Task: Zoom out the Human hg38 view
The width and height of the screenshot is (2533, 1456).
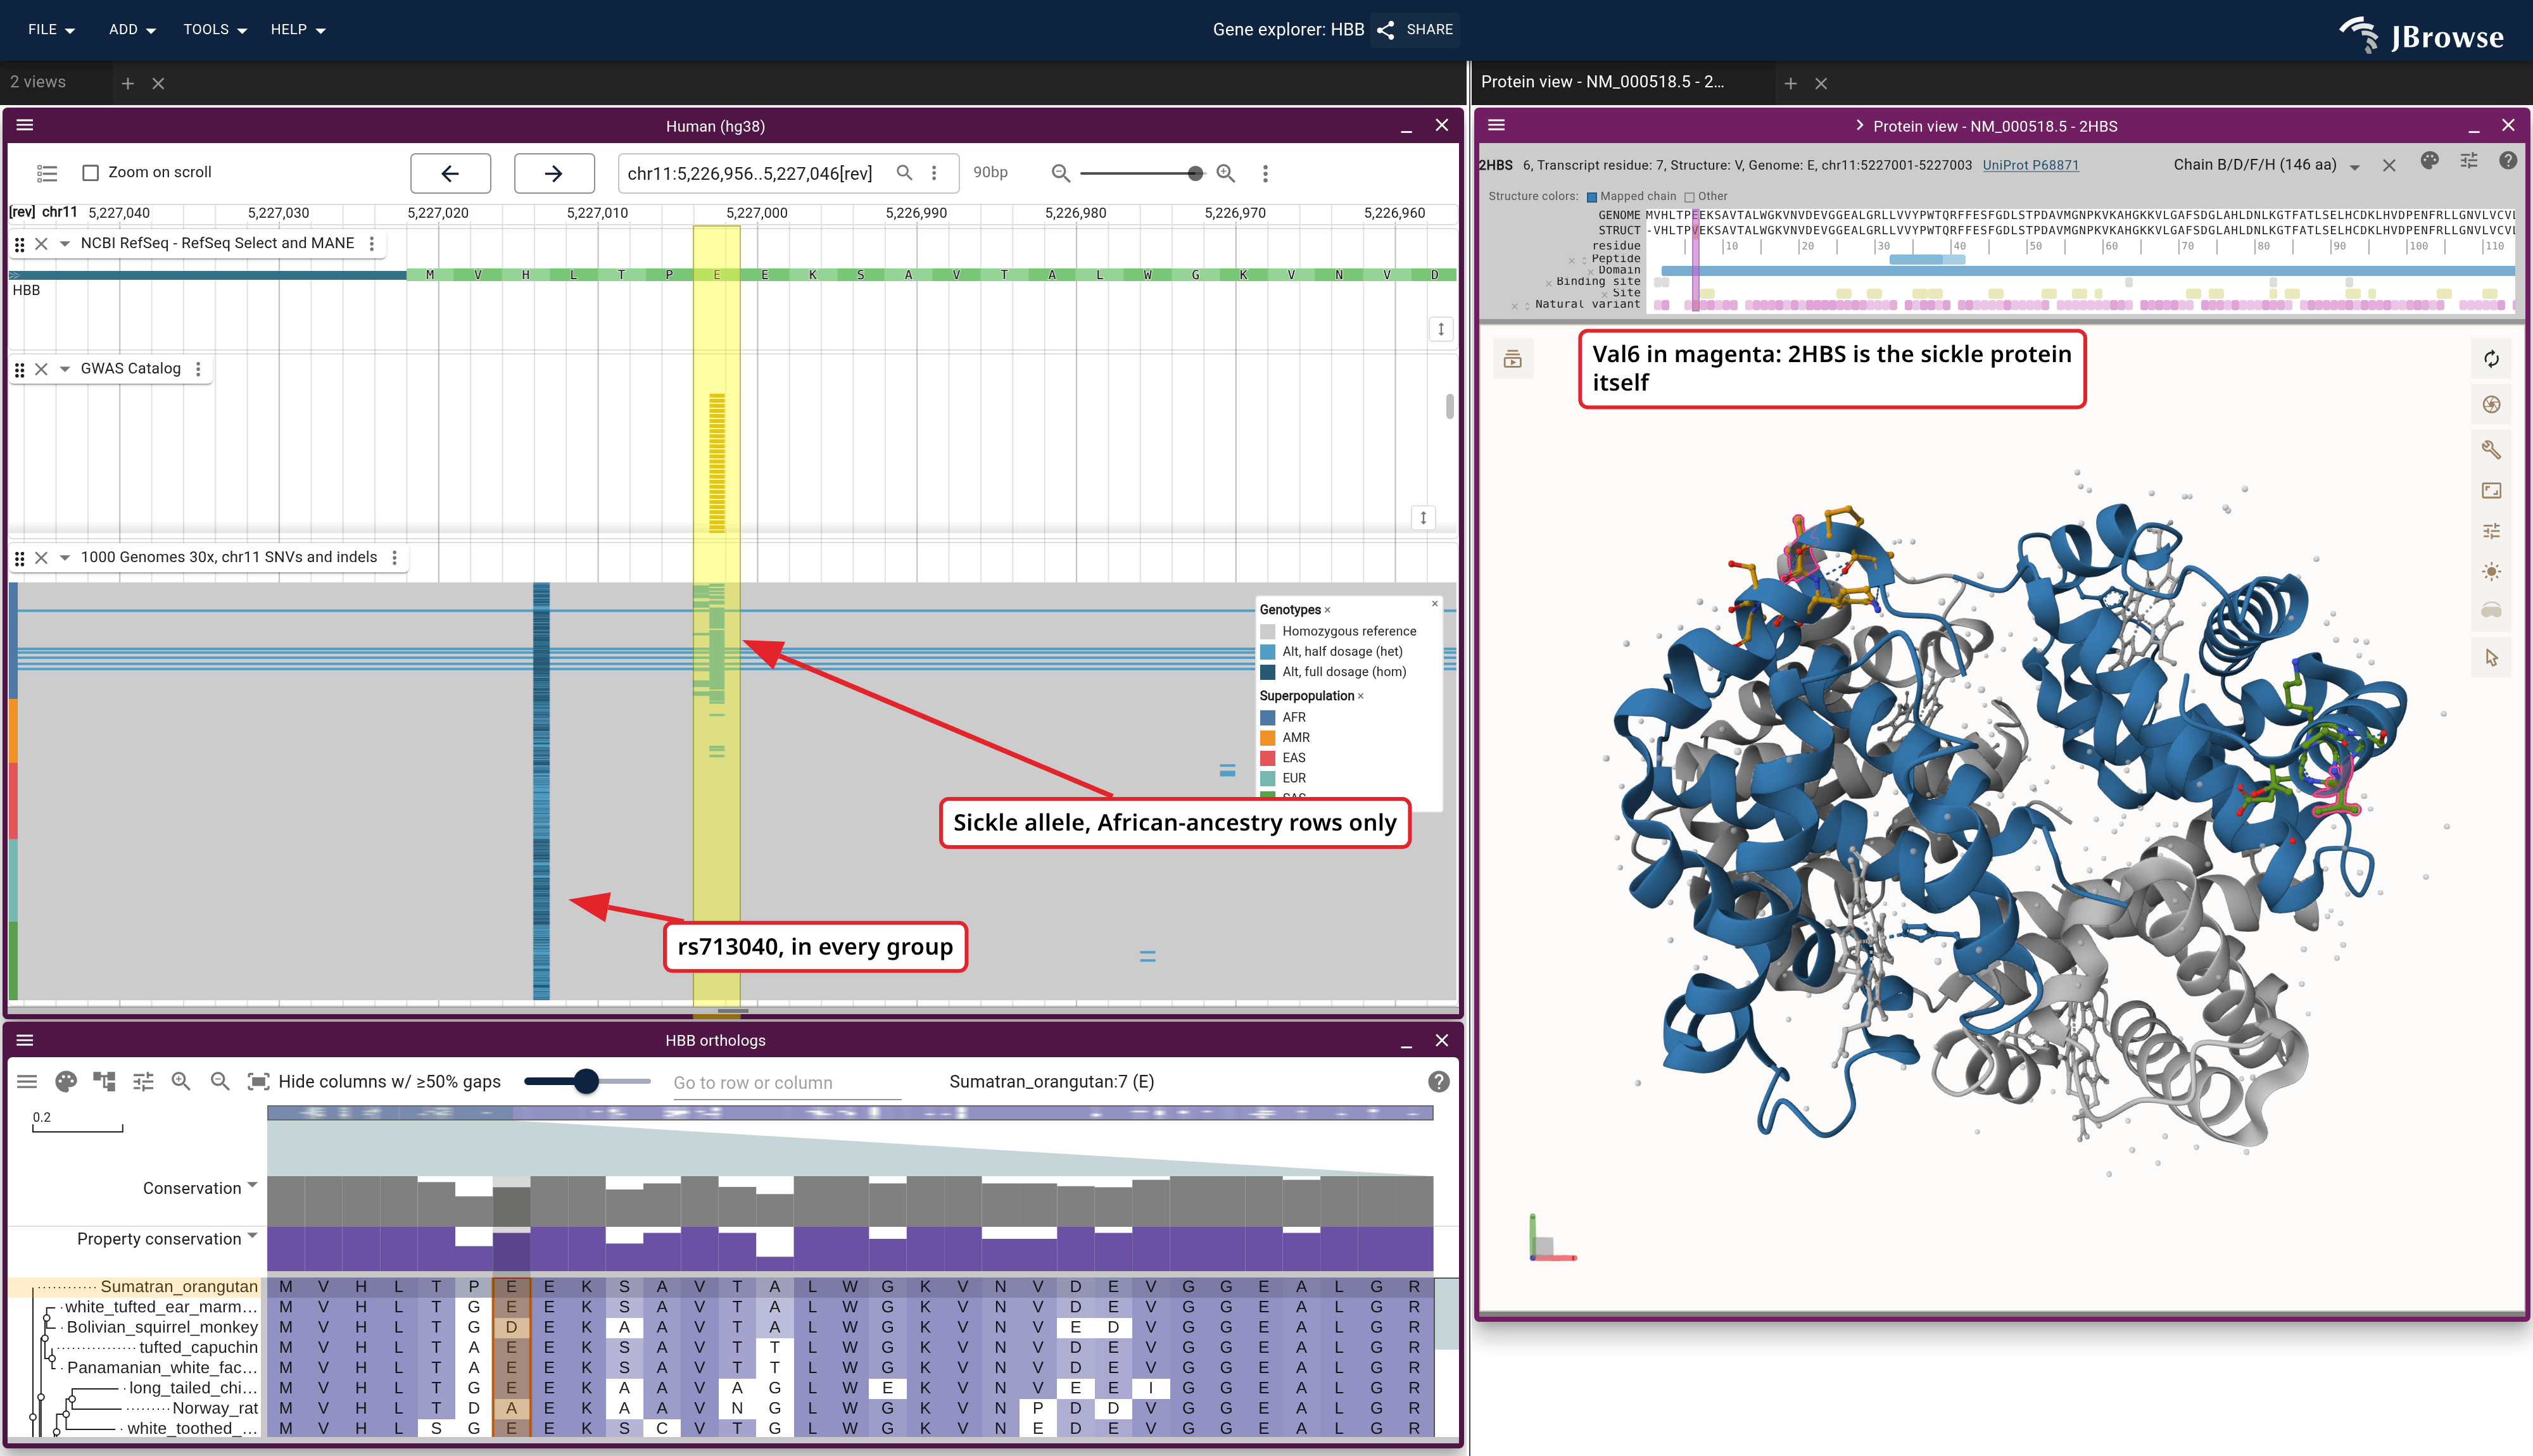Action: (1060, 173)
